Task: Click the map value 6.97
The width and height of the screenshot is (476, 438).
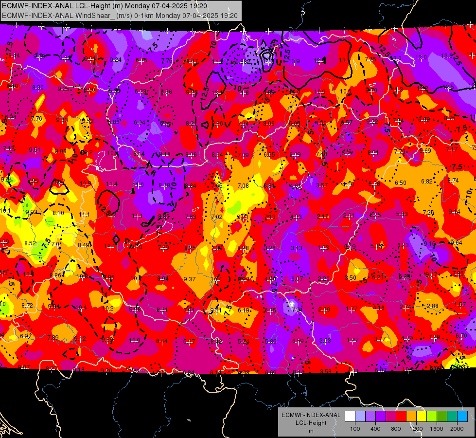Action: (26, 336)
